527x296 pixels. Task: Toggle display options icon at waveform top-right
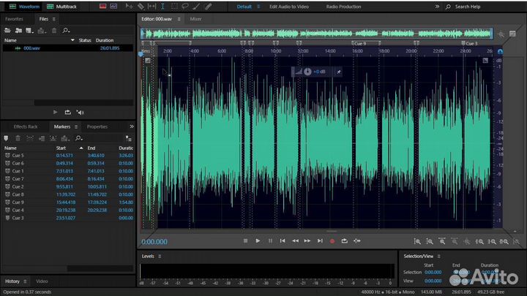(485, 61)
